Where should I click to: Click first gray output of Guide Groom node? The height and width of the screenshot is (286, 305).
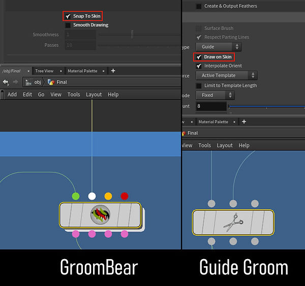[211, 241]
